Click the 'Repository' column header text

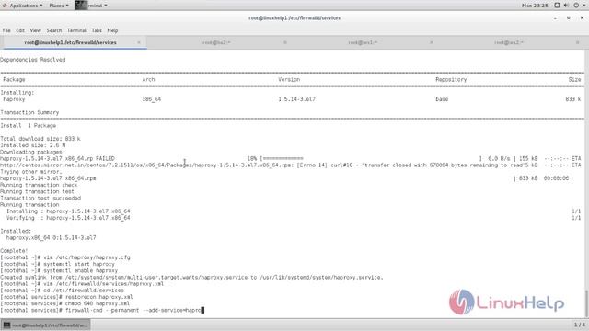click(x=451, y=80)
